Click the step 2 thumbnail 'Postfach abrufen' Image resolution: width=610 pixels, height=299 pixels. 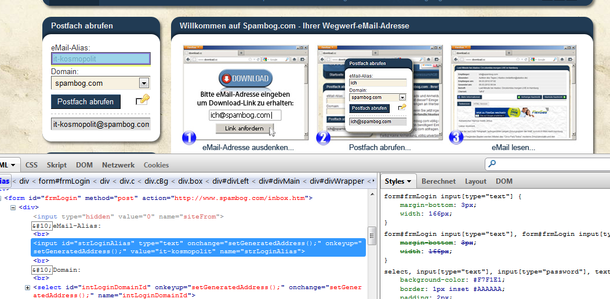[x=379, y=93]
